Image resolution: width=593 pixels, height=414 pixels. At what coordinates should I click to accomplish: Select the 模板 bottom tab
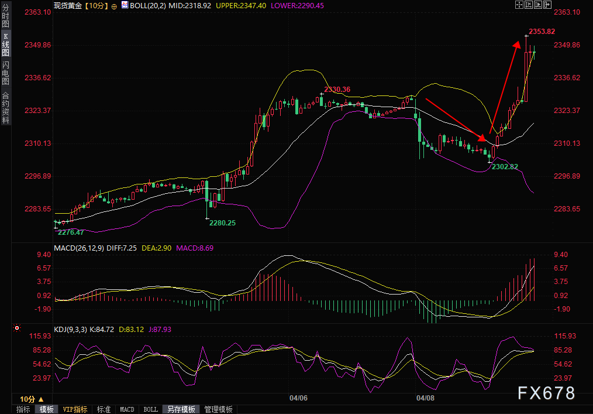pyautogui.click(x=46, y=409)
